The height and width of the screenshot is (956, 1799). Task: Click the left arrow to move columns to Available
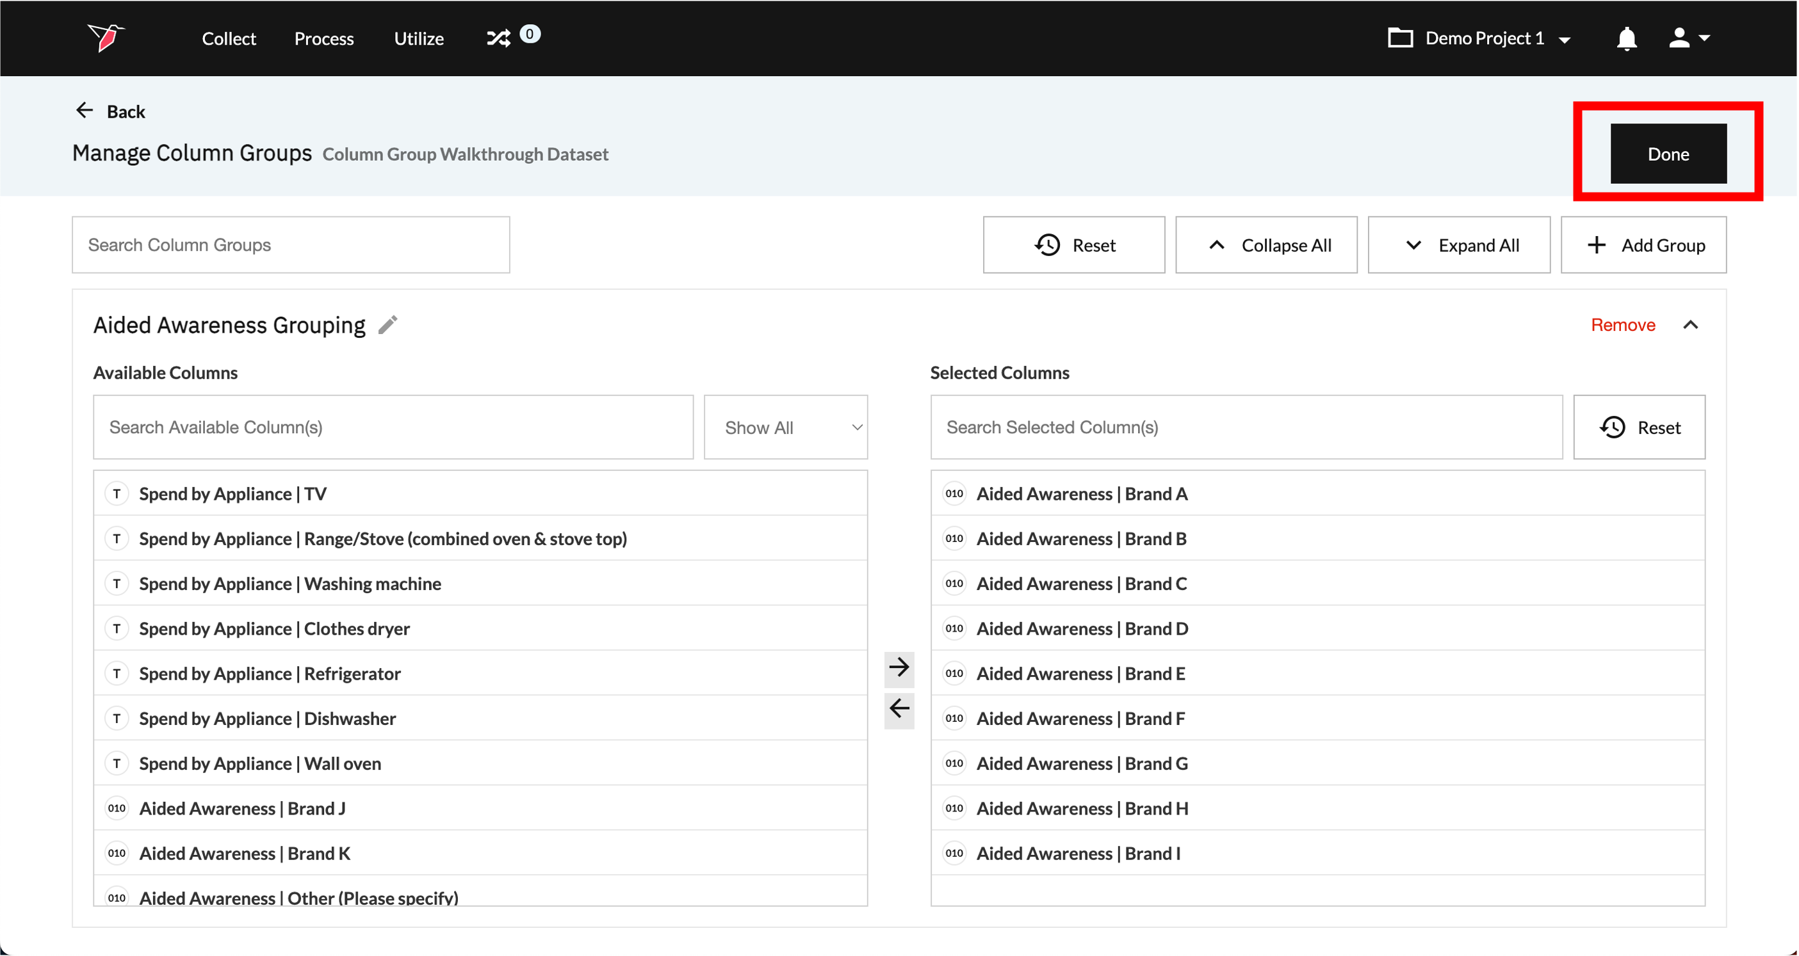click(899, 710)
